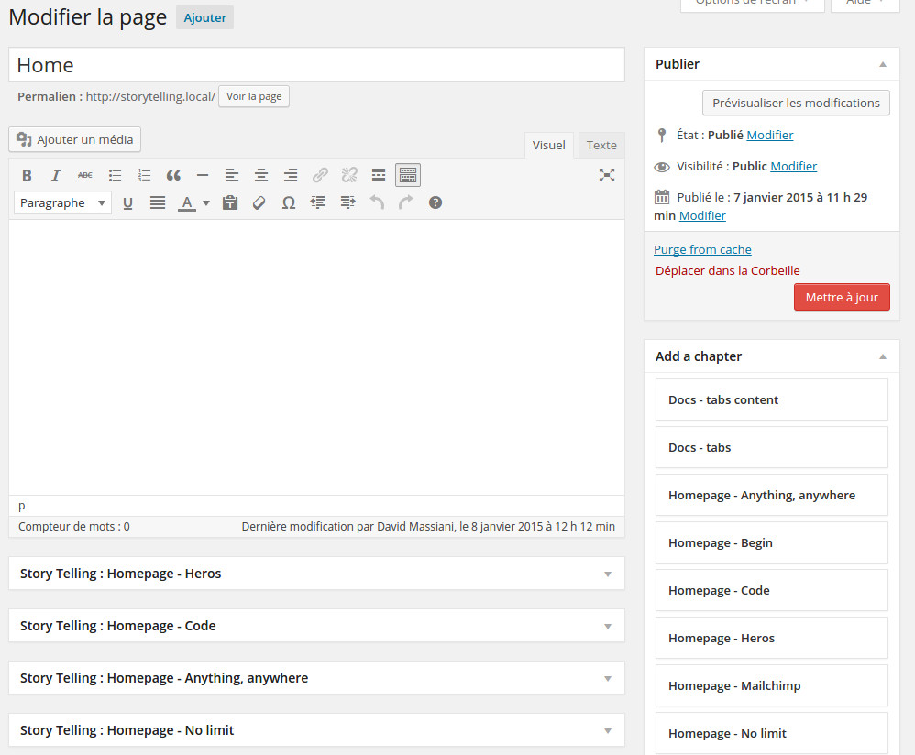This screenshot has width=915, height=755.
Task: Expand Story Telling : Homepage - Heros box
Action: (316, 574)
